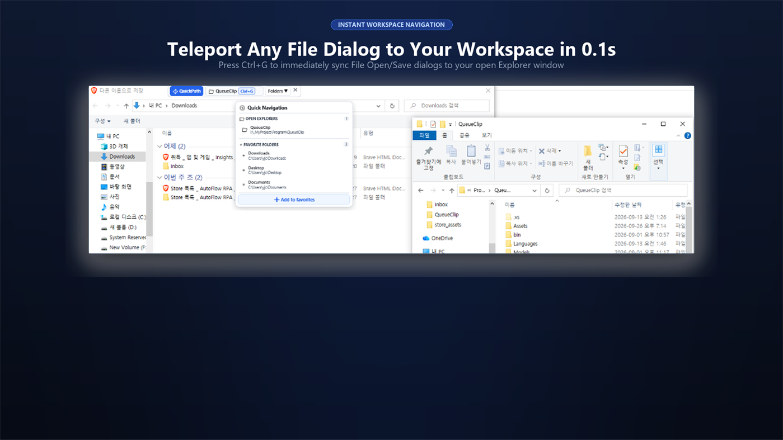
Task: Go up one folder in the save dialog
Action: [126, 106]
